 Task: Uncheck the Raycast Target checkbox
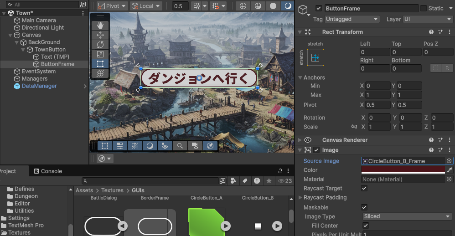(364, 188)
